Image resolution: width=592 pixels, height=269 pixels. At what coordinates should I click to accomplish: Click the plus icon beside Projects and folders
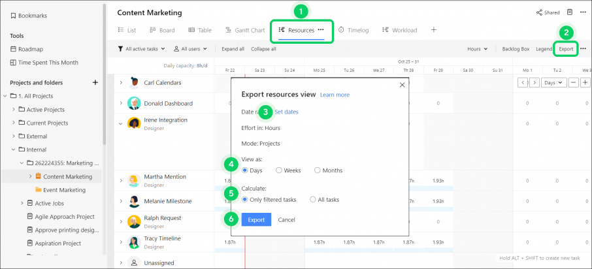tap(95, 83)
